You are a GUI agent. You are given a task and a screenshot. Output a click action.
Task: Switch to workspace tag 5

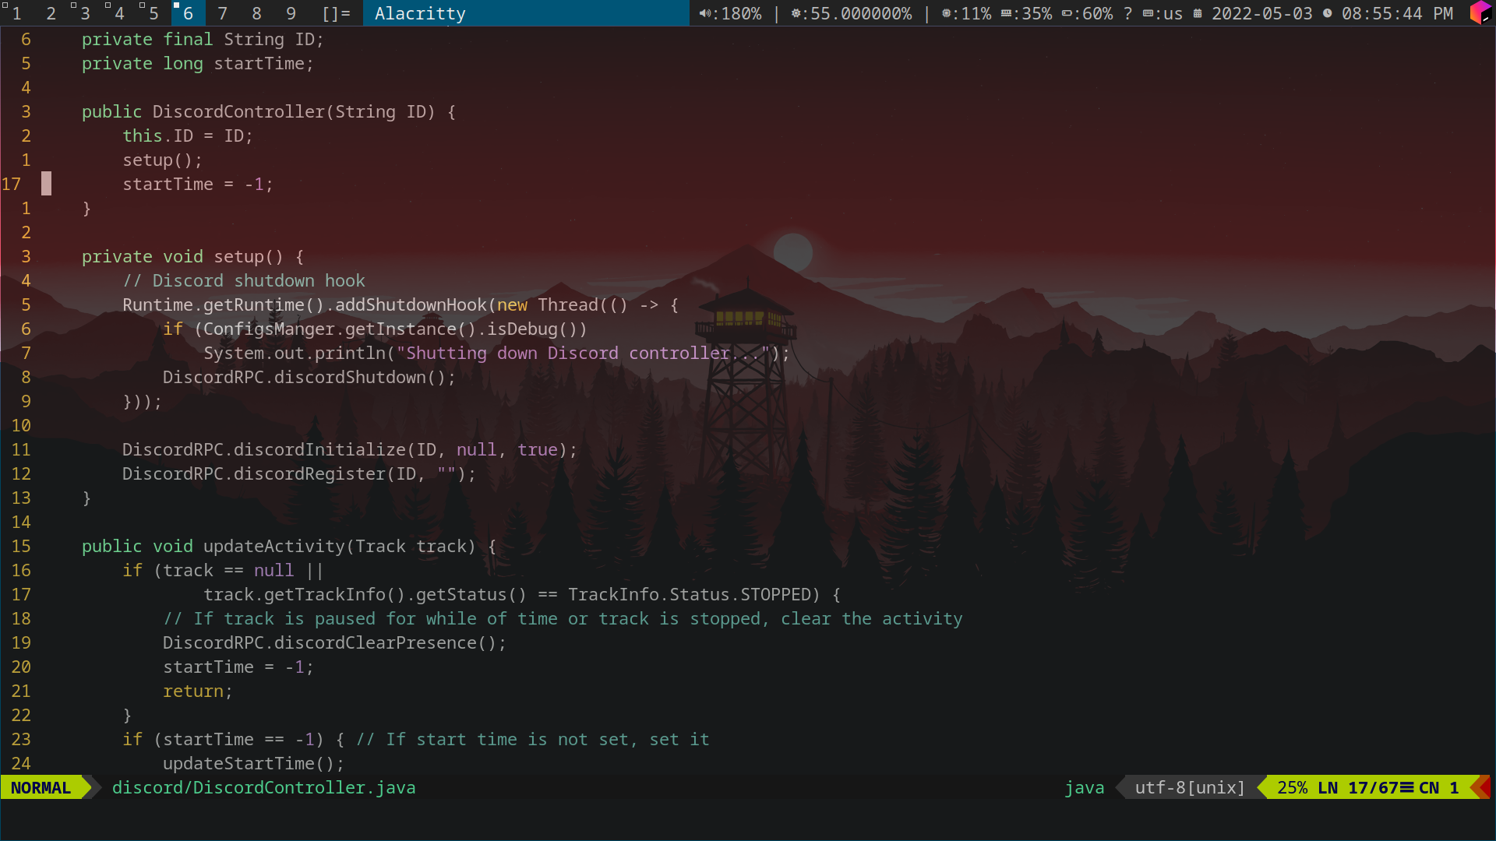pos(153,13)
